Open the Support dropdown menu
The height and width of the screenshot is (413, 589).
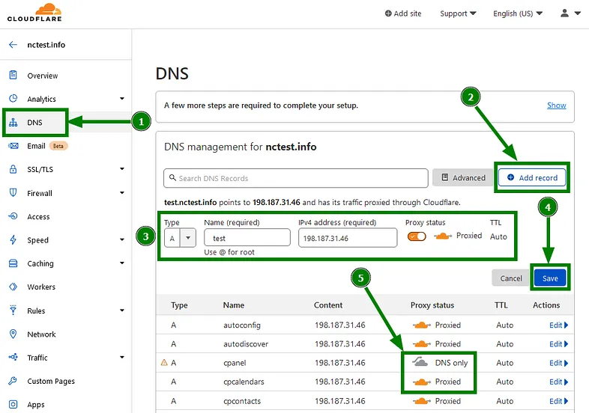[x=458, y=13]
